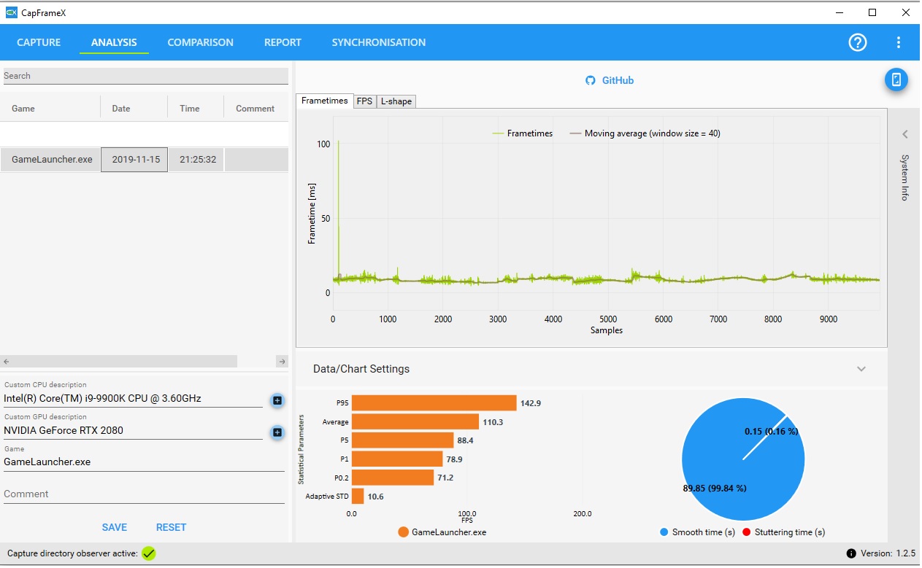Click the SAVE button
The height and width of the screenshot is (568, 922).
[115, 527]
